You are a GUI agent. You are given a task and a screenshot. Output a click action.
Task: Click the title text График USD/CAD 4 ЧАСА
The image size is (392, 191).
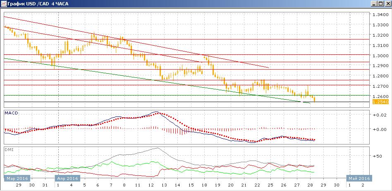click(38, 4)
